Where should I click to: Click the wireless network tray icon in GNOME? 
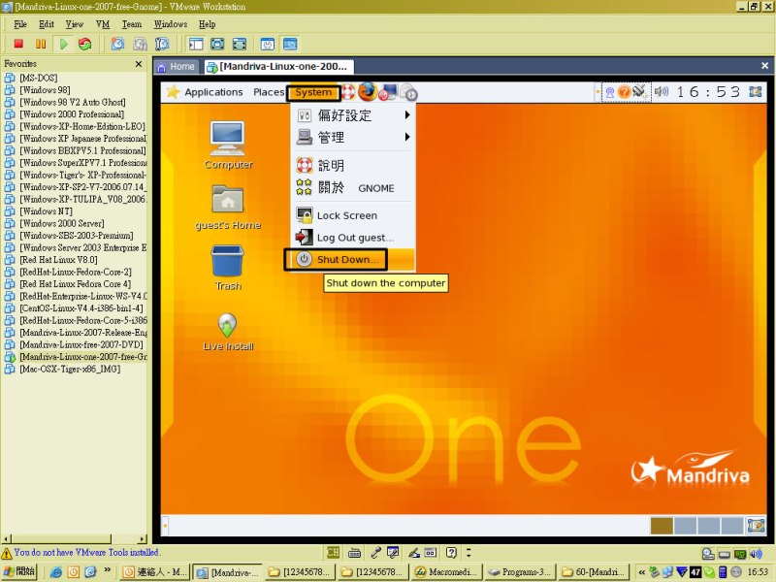click(610, 92)
